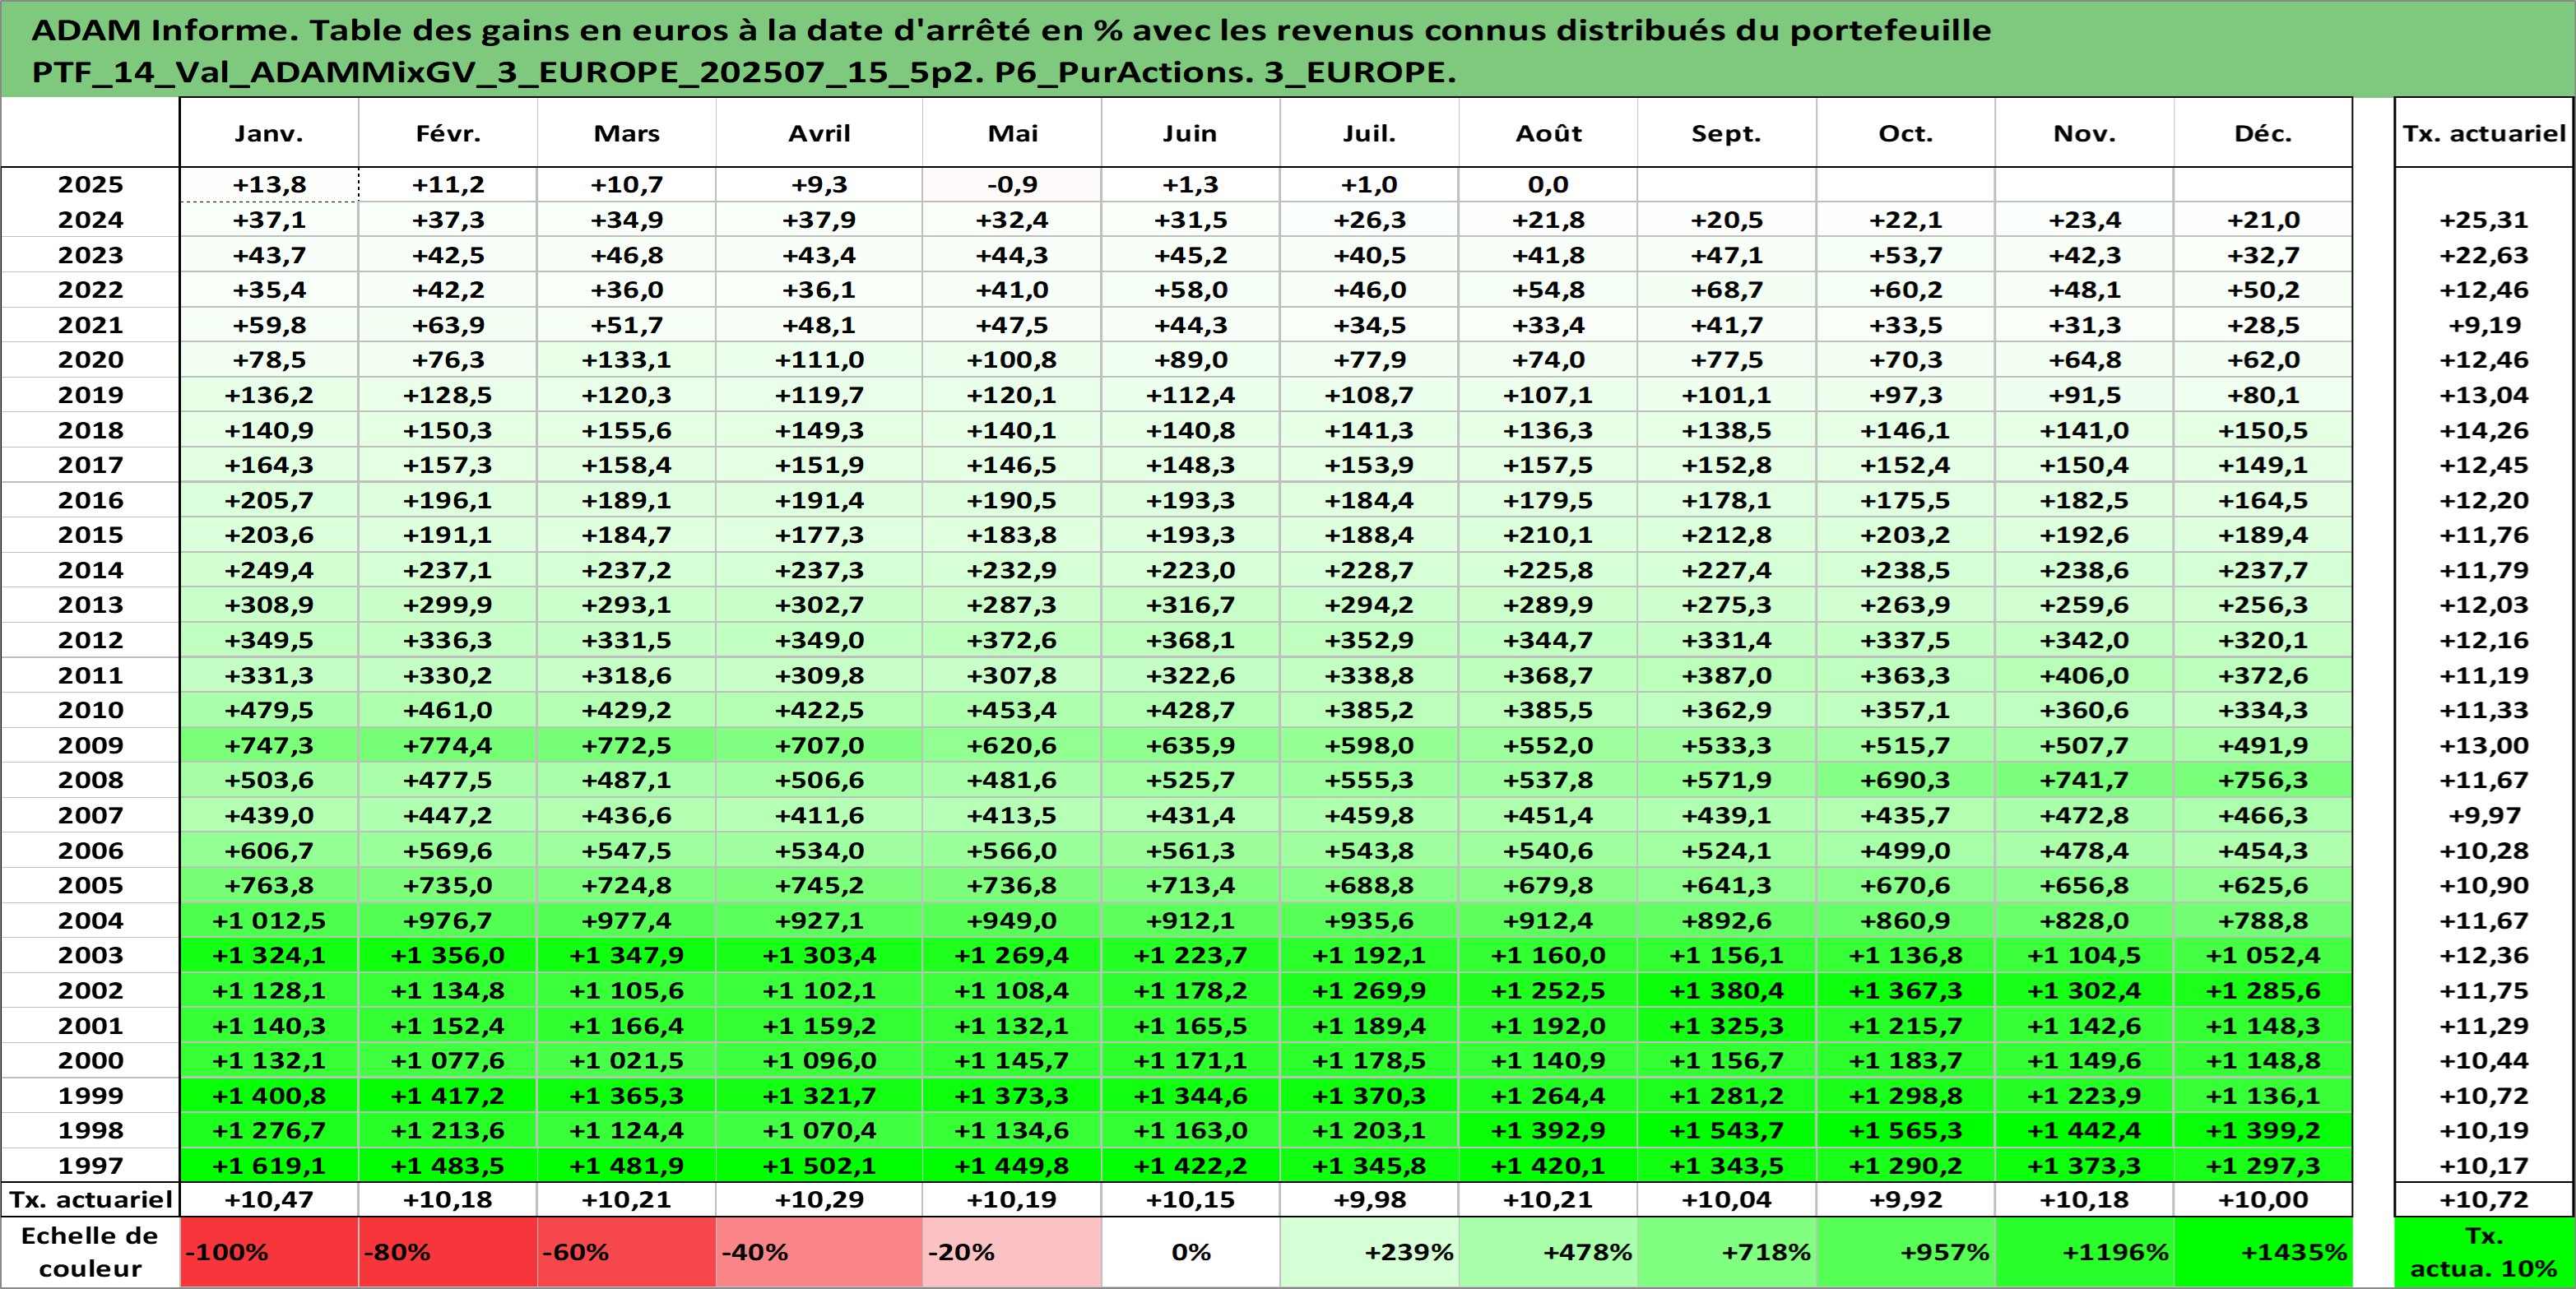Click the '+10,47' rate under Janv.
This screenshot has width=2576, height=1289.
pyautogui.click(x=269, y=1199)
